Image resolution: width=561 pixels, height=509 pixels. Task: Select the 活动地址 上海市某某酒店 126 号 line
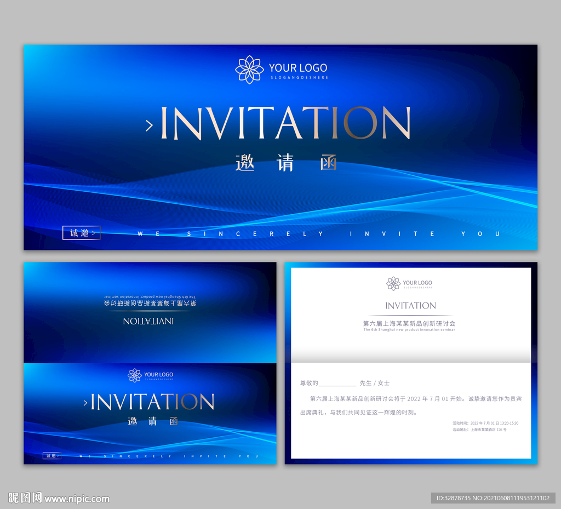click(479, 430)
